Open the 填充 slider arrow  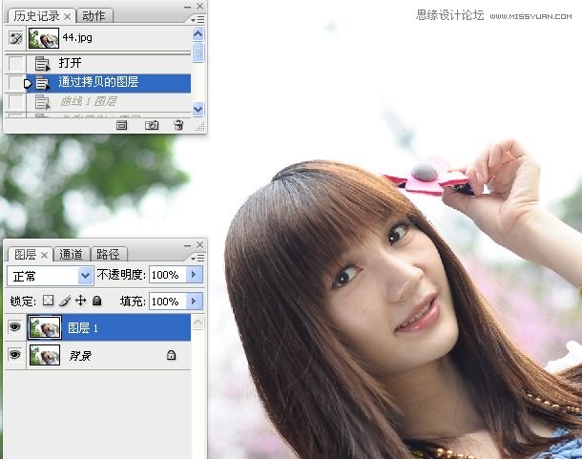coord(194,302)
